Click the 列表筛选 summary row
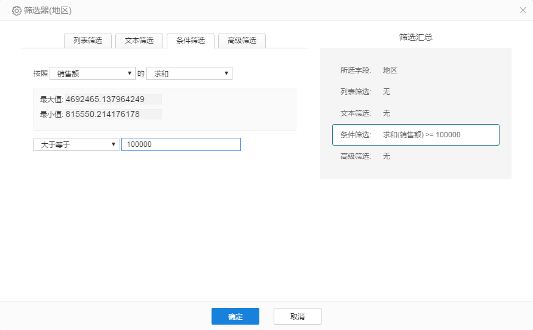Screen dimensions: 533x330 point(415,92)
